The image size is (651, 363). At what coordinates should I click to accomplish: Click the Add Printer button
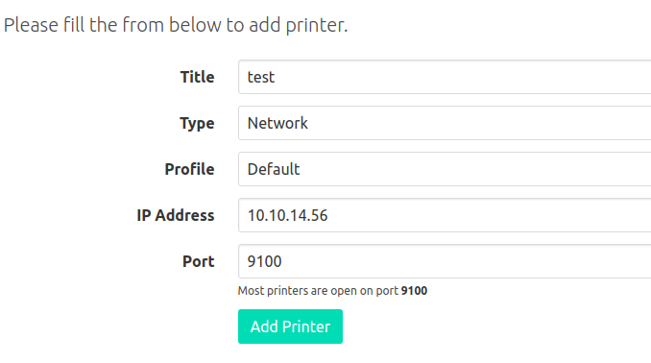tap(290, 327)
